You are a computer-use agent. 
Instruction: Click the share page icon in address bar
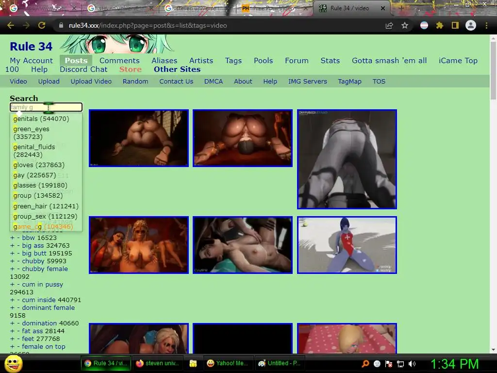point(389,25)
